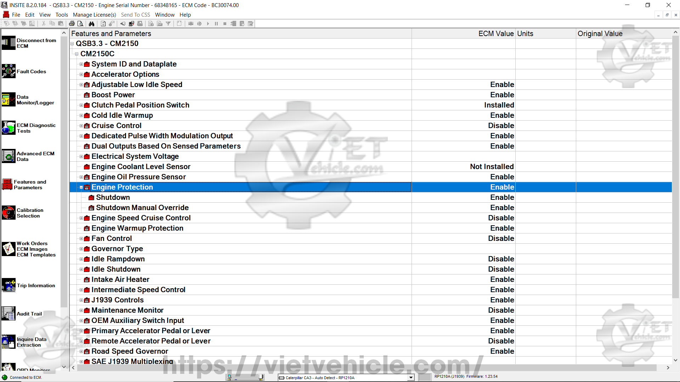Image resolution: width=680 pixels, height=382 pixels.
Task: Click Disconnect from ECM button
Action: 9,43
